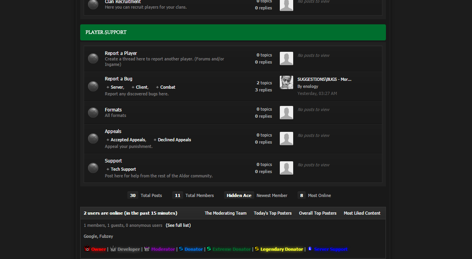This screenshot has height=259, width=472.
Task: Open the Server bug subforum
Action: 117,87
